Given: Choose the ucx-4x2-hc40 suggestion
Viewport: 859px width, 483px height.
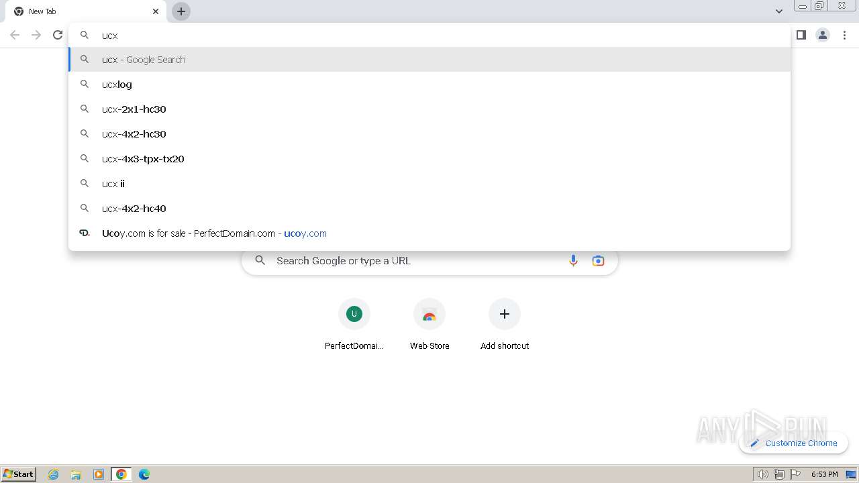Looking at the screenshot, I should (x=429, y=209).
